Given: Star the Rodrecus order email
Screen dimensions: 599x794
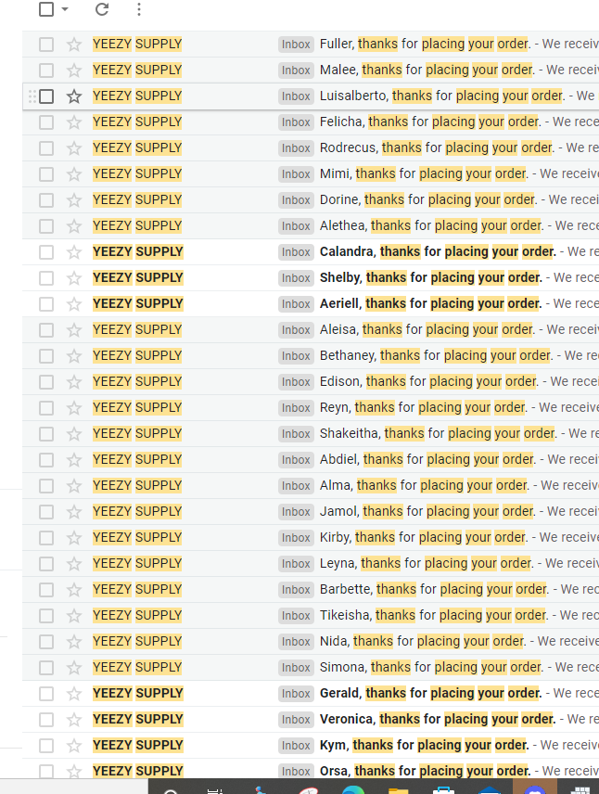Looking at the screenshot, I should [x=74, y=147].
